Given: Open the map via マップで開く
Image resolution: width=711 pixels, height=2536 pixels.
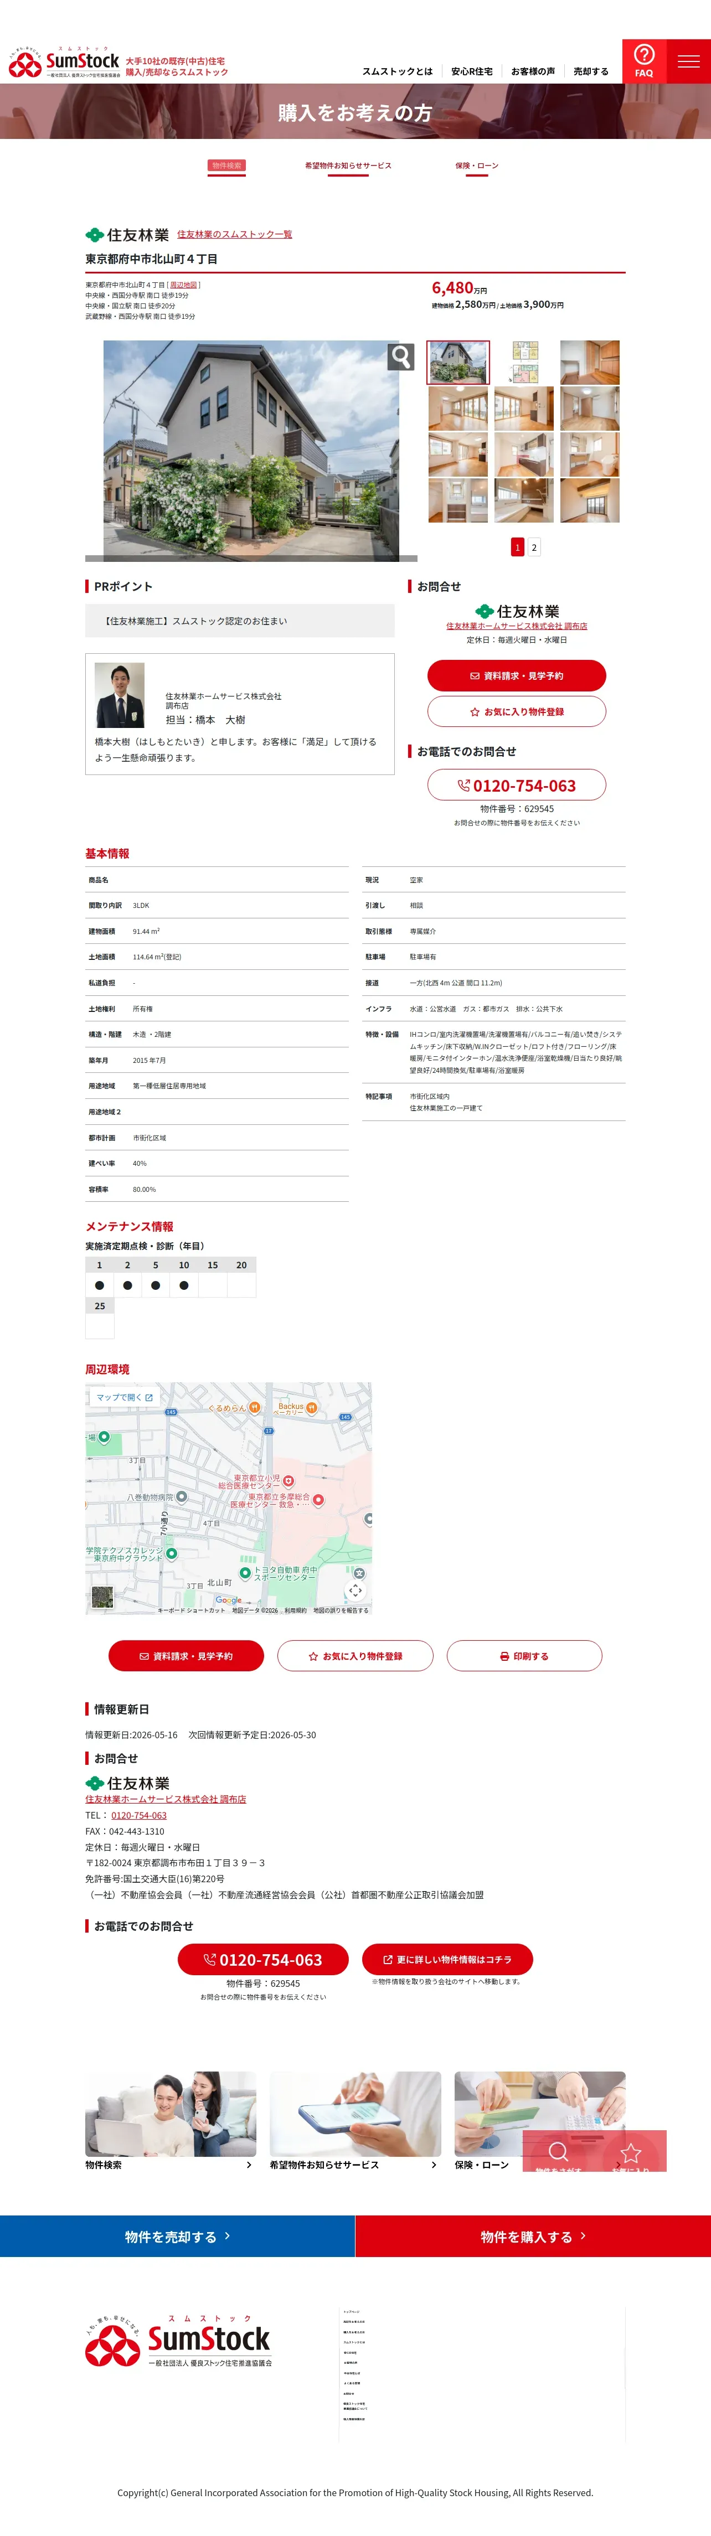Looking at the screenshot, I should pos(124,1397).
